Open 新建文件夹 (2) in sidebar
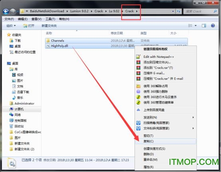 coord(24,149)
